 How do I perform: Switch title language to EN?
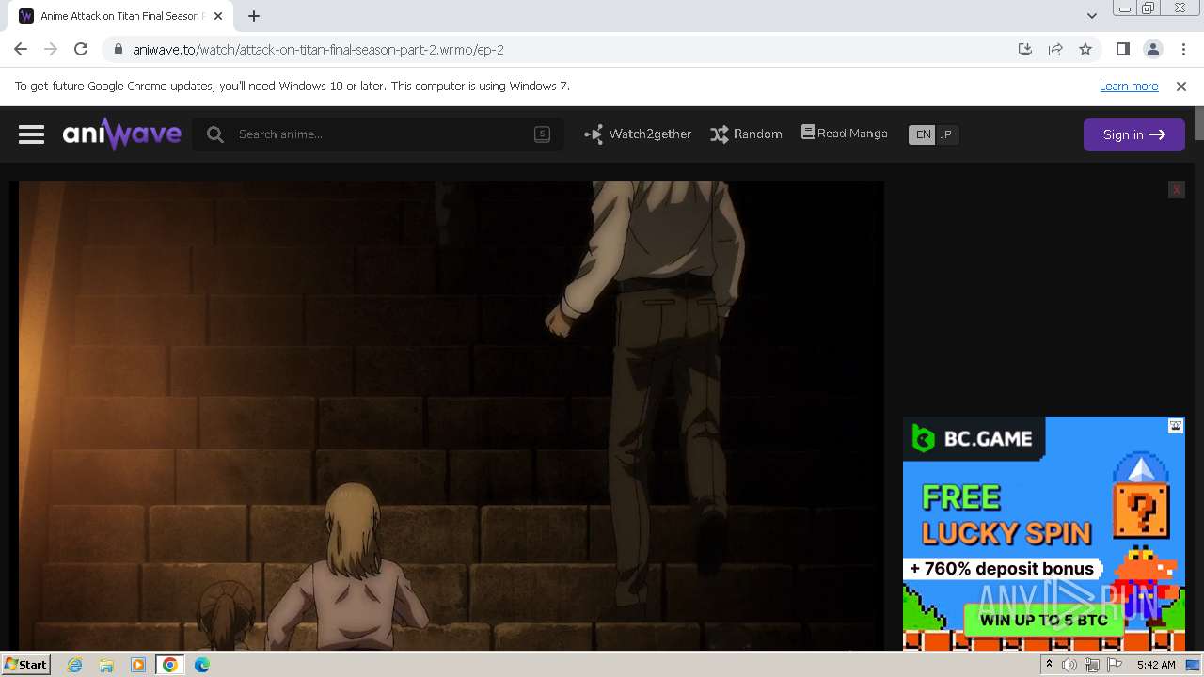pos(923,134)
